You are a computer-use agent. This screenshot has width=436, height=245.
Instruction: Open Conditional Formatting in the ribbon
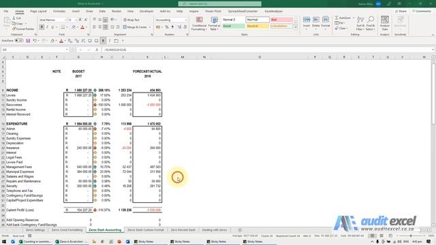point(199,24)
